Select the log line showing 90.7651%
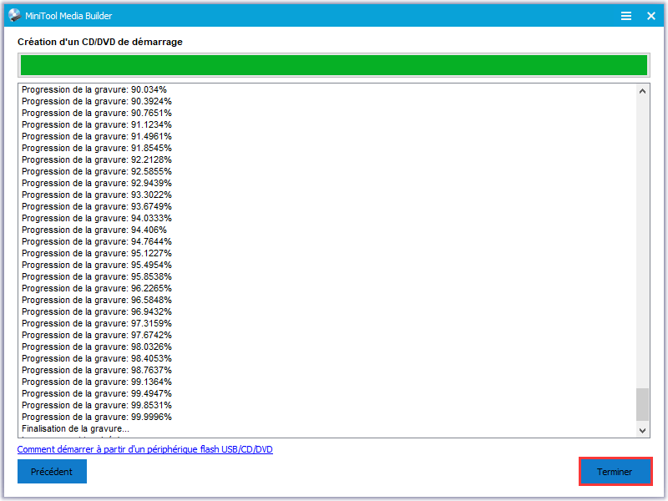Screen dimensions: 668x501 coord(97,113)
